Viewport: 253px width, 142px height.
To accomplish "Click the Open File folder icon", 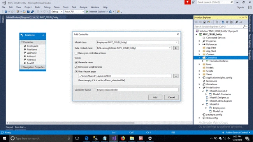I will pyautogui.click(x=24, y=12).
